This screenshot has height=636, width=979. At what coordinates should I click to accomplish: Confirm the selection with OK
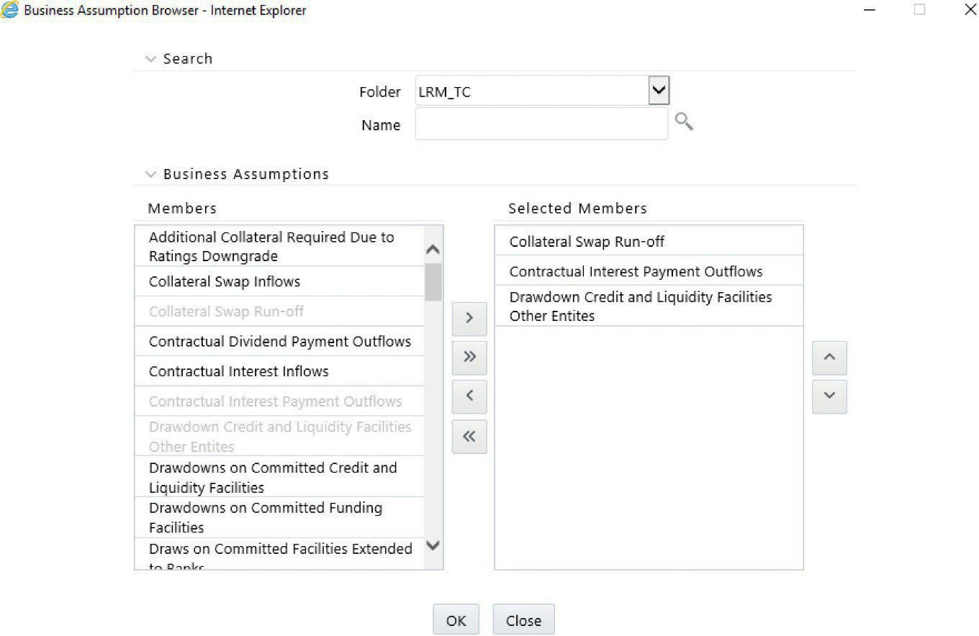pyautogui.click(x=456, y=620)
